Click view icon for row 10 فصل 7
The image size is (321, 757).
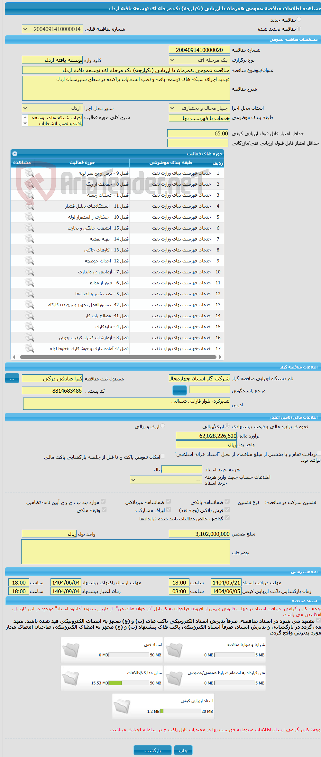[29, 272]
